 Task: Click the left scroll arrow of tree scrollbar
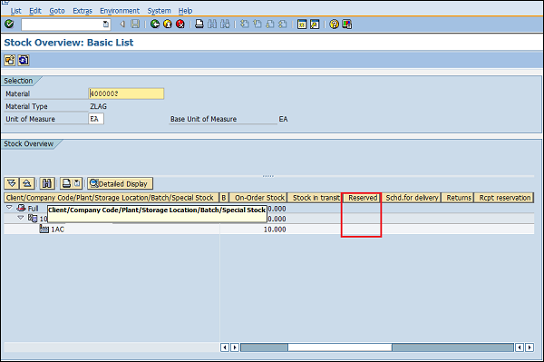click(225, 347)
